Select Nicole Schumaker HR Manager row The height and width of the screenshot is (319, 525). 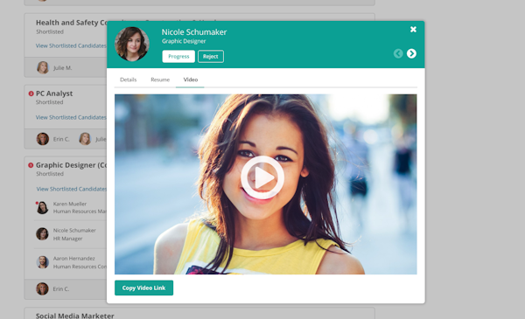point(71,234)
